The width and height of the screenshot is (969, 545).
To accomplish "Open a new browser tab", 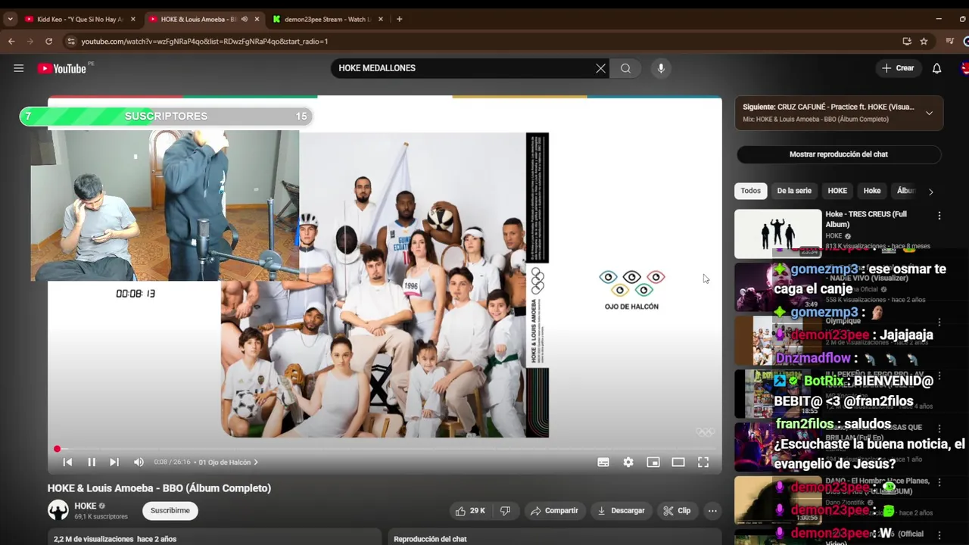I will (x=399, y=19).
